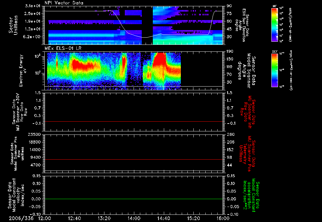Image resolution: width=322 pixels, height=222 pixels.
Task: Click the red line in MU Scanner +30V plot
Action: click(134, 121)
